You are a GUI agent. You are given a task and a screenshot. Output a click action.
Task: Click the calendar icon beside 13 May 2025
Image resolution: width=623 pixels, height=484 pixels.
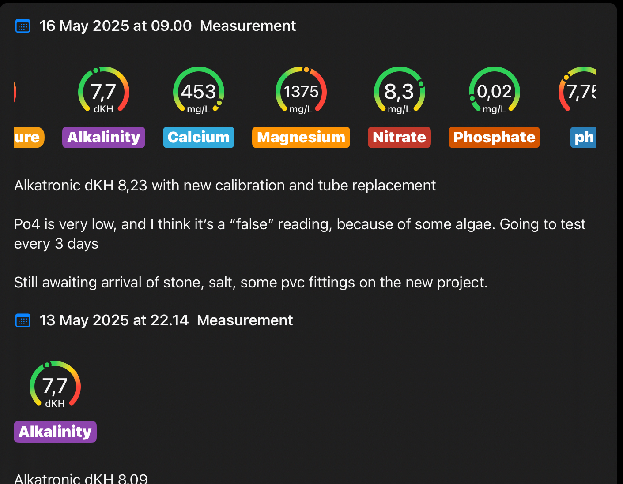click(23, 320)
